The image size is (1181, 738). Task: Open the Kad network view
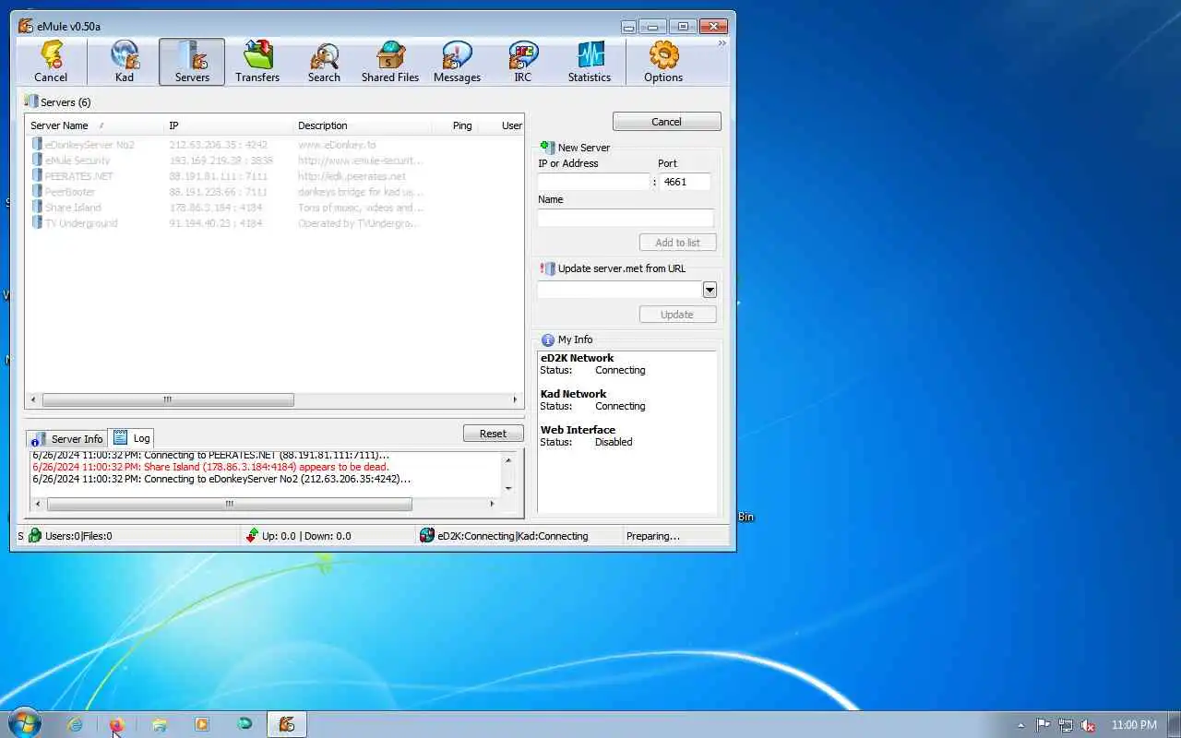point(125,62)
